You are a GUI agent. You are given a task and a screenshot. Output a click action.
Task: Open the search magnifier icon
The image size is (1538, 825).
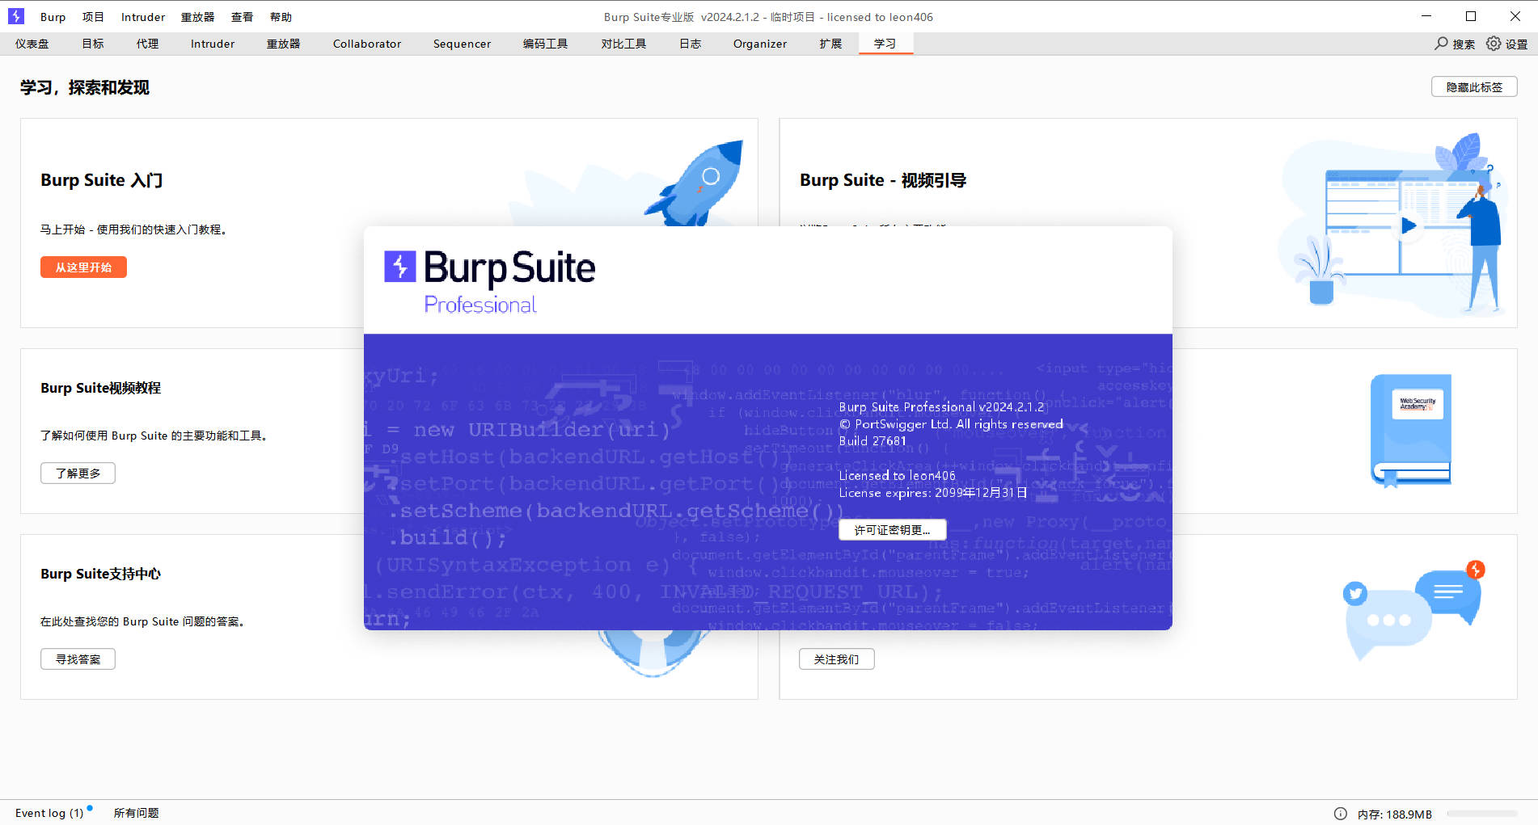(x=1441, y=44)
